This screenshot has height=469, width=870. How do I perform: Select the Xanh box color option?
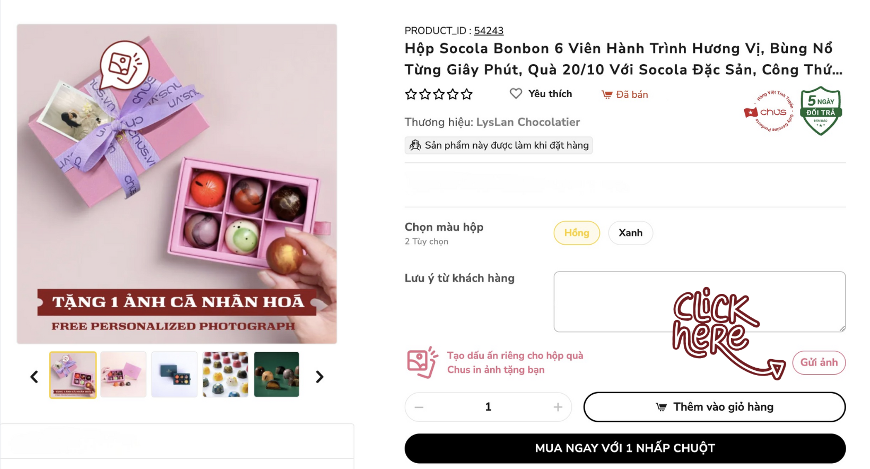[630, 233]
